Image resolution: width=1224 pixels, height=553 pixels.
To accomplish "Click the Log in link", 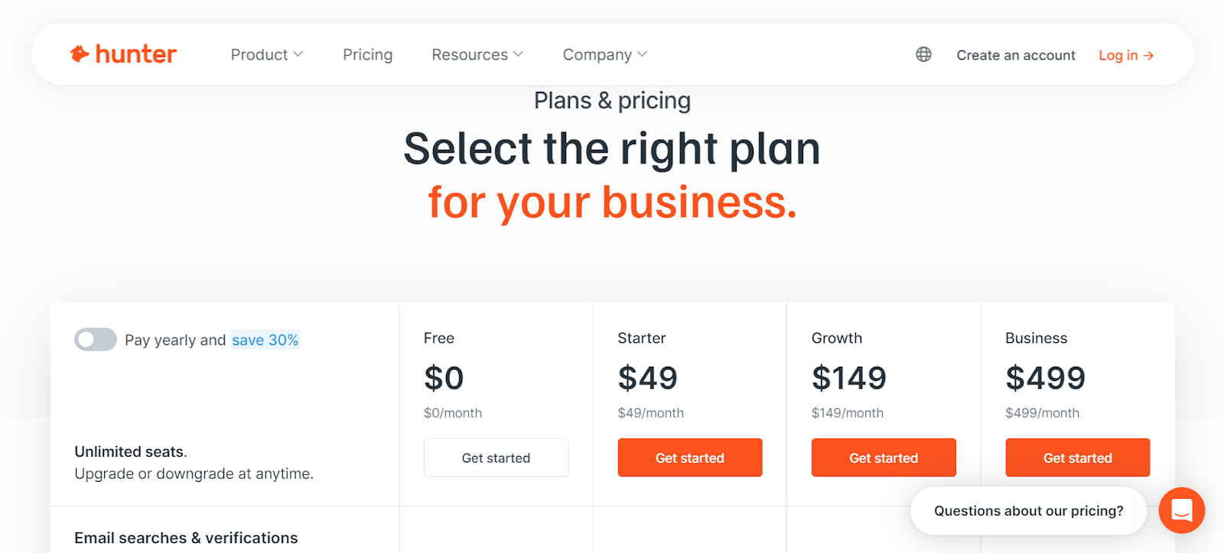I will 1118,55.
